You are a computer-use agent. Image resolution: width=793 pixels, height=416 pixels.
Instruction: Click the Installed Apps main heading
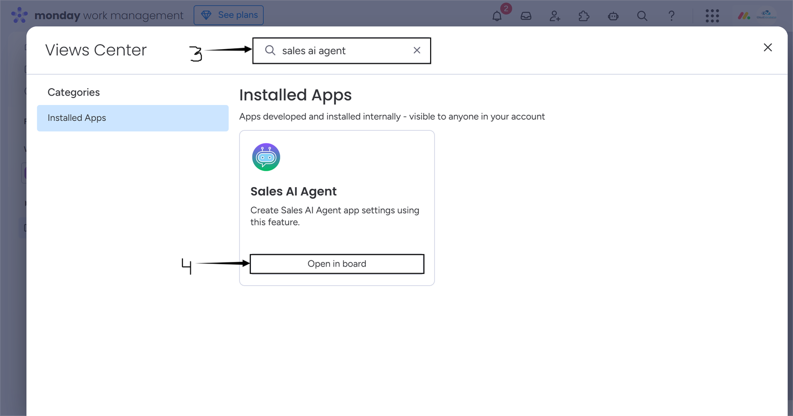[x=295, y=95]
